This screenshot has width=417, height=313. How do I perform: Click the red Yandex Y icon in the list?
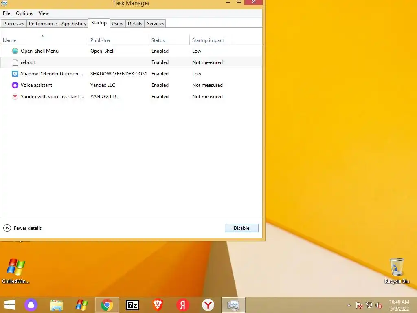click(x=15, y=97)
